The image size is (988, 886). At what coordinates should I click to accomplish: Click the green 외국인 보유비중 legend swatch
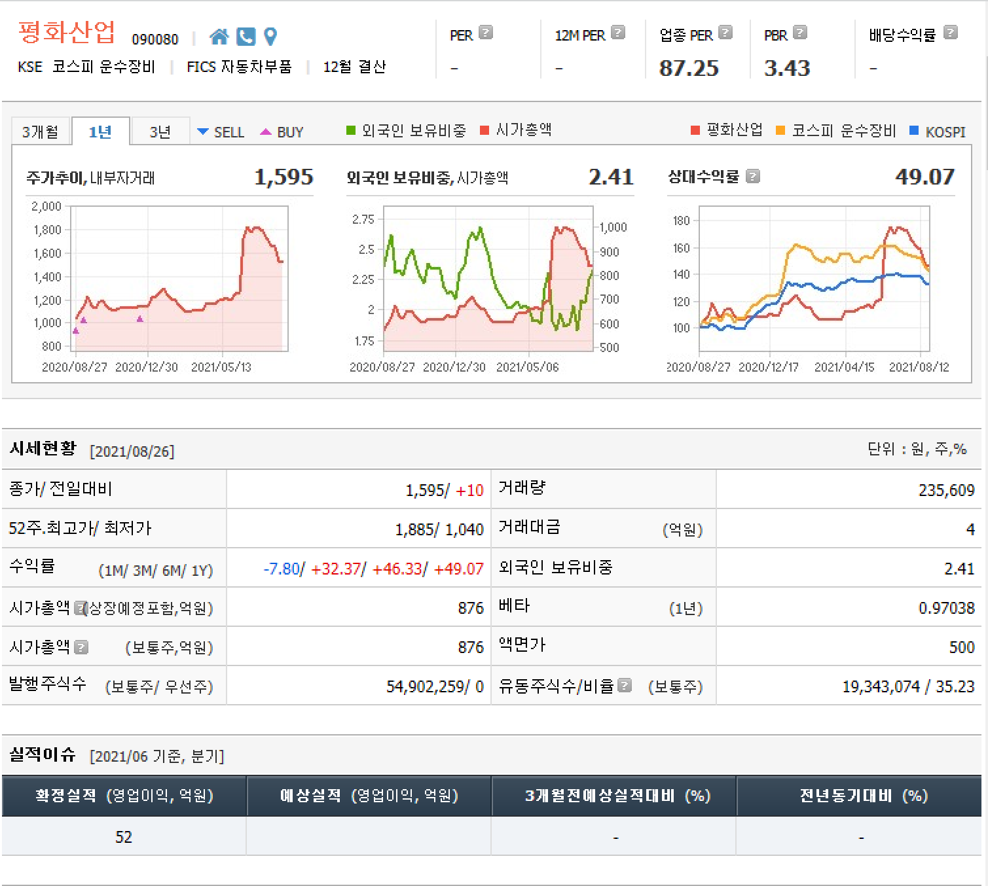tap(351, 130)
